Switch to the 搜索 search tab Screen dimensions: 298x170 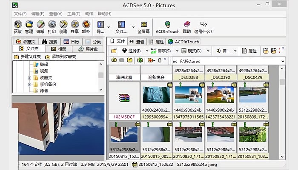coord(49,42)
